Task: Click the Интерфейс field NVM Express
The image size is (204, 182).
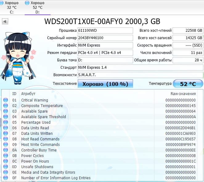Action: [105, 45]
